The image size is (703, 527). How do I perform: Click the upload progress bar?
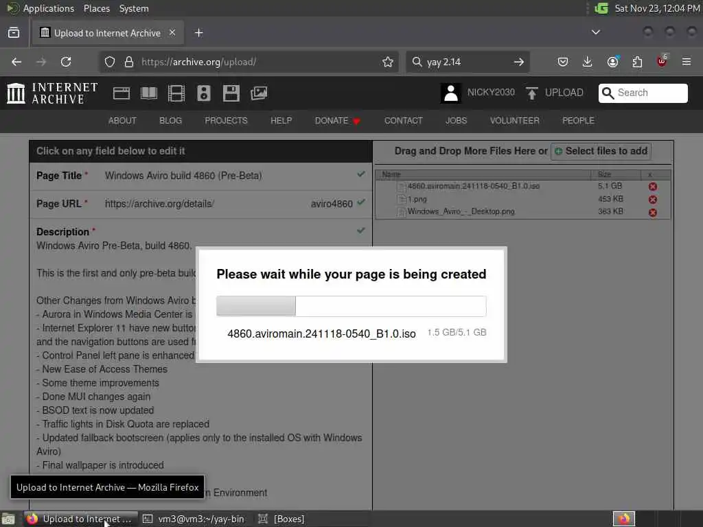point(351,306)
